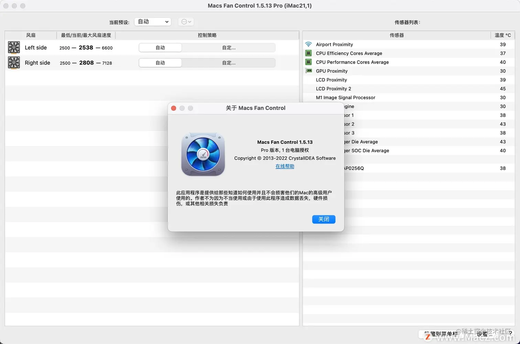Screen dimensions: 520x344
Task: Click the temperature 45 for LCD Proximity 2
Action: [503, 89]
